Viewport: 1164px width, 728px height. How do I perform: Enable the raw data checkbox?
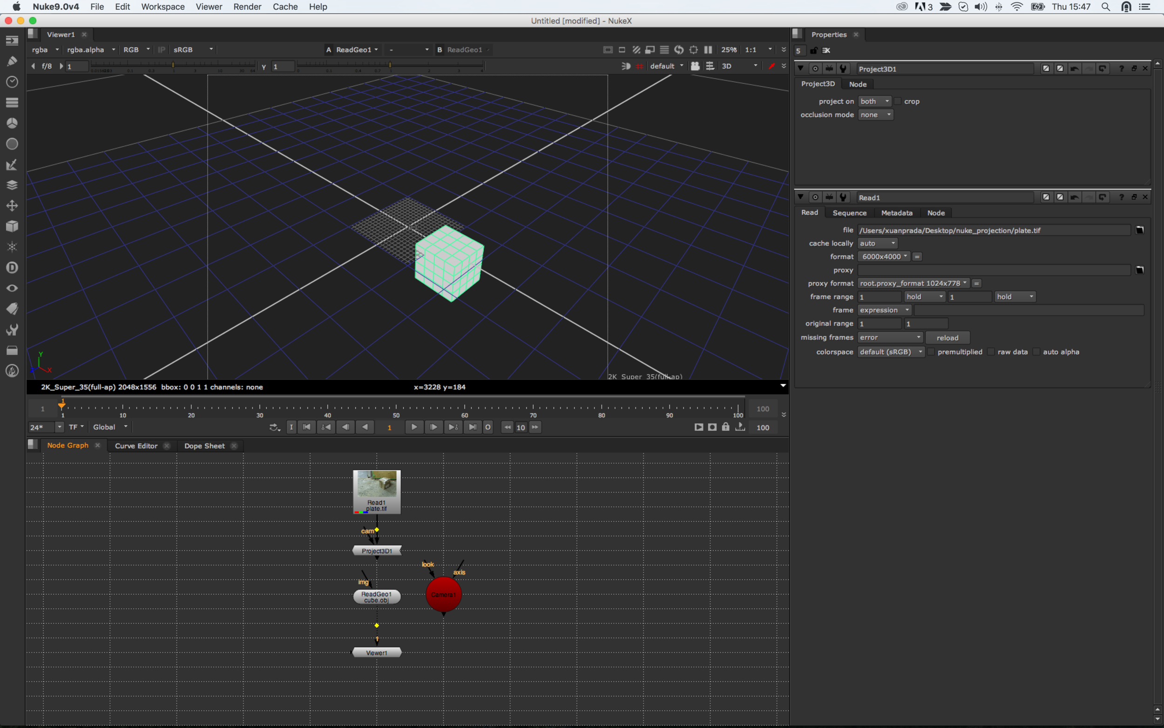[x=991, y=352]
